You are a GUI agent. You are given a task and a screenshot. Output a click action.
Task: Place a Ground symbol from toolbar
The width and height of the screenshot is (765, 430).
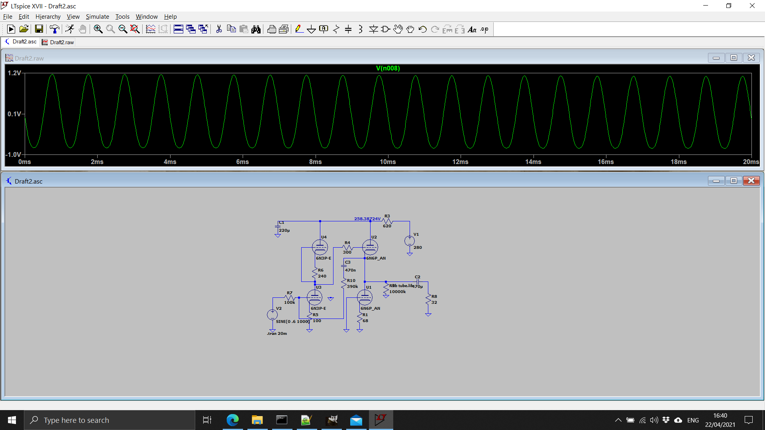click(312, 29)
